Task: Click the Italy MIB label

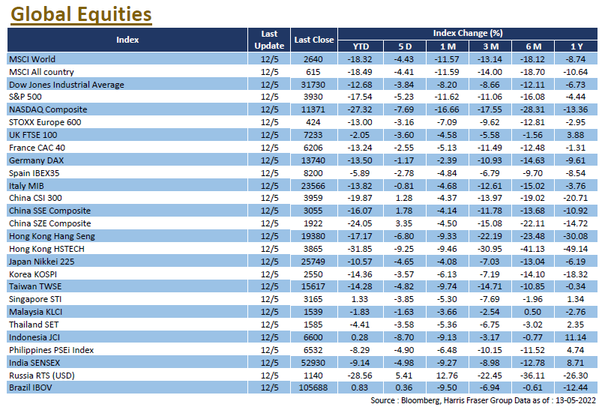Action: 26,186
